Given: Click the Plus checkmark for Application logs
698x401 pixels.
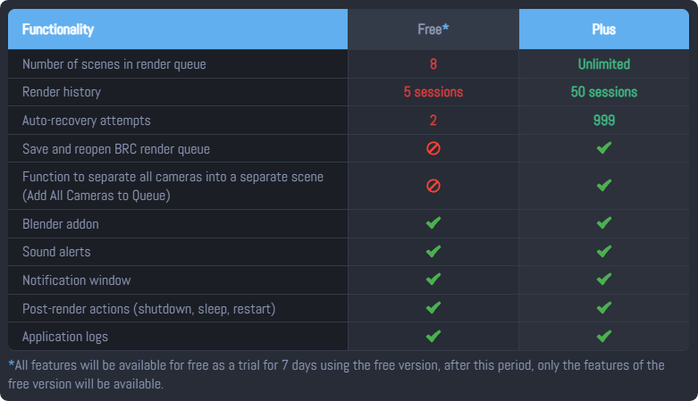Looking at the screenshot, I should point(603,336).
